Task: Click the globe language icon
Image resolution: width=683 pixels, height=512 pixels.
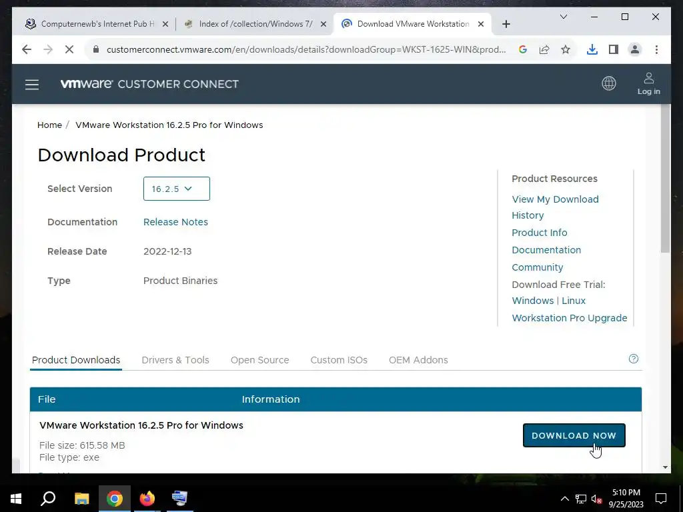Action: coord(608,83)
